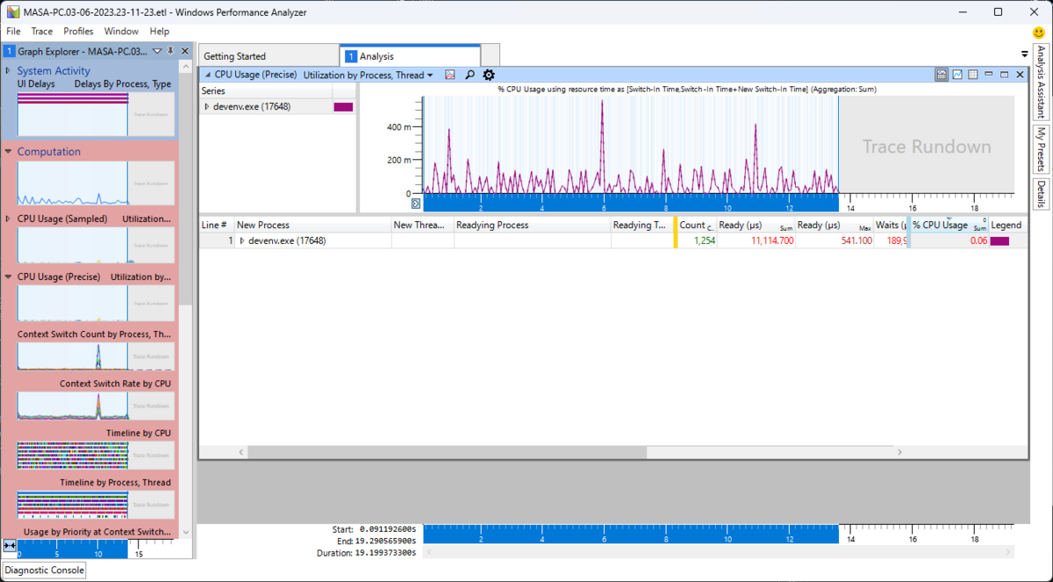Open the Diagnostic Console

45,571
